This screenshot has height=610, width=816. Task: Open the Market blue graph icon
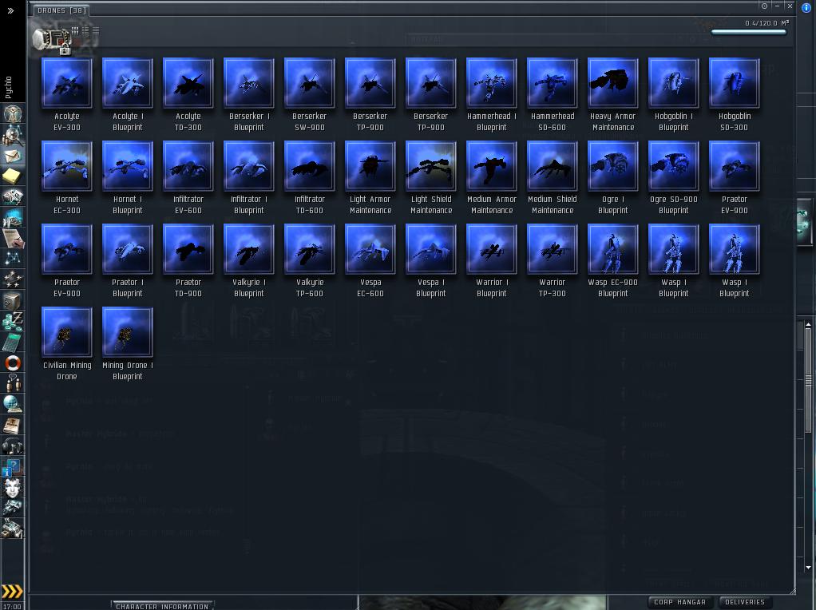pos(13,217)
